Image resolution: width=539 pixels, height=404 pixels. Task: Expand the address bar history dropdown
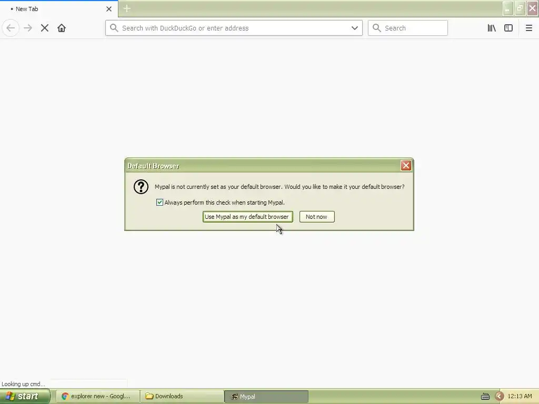coord(355,28)
